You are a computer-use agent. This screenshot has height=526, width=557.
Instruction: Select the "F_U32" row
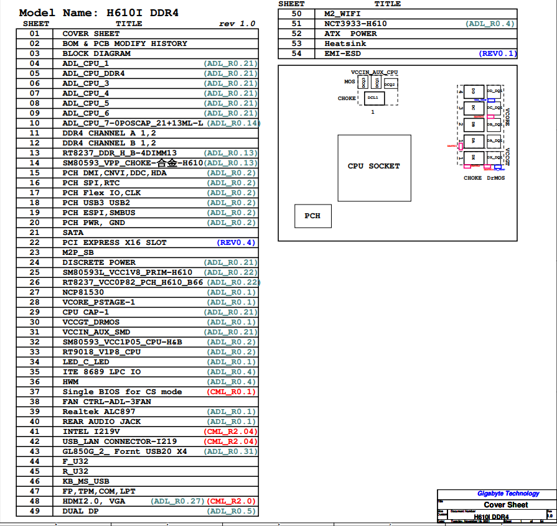pos(137,461)
